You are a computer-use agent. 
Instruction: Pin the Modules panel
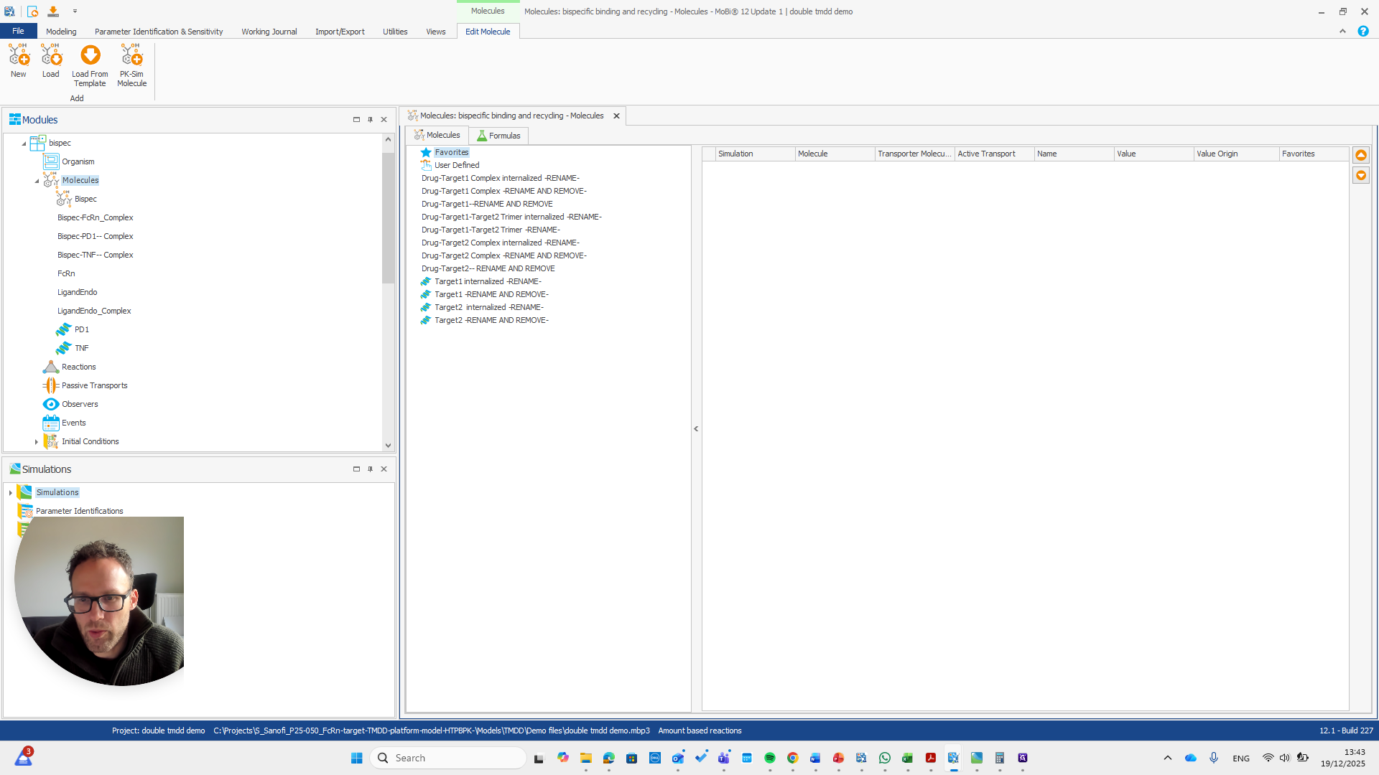click(370, 120)
